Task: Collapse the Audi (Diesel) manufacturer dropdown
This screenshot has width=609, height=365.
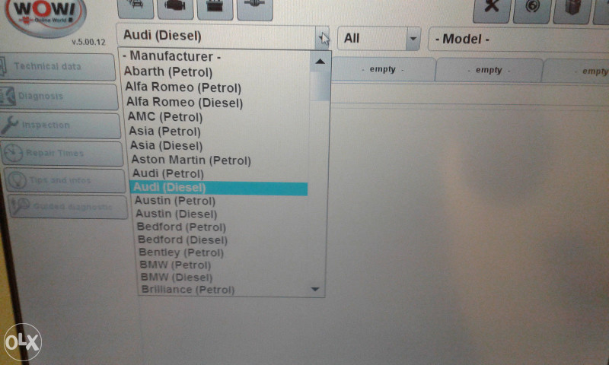Action: pos(322,37)
